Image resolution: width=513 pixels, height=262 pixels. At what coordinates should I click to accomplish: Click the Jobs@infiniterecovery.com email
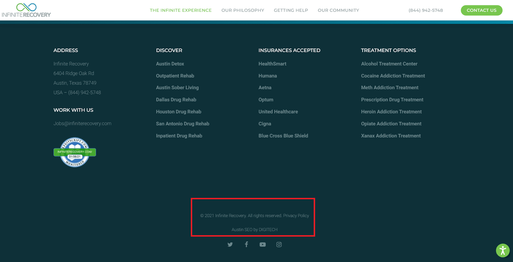tap(82, 123)
